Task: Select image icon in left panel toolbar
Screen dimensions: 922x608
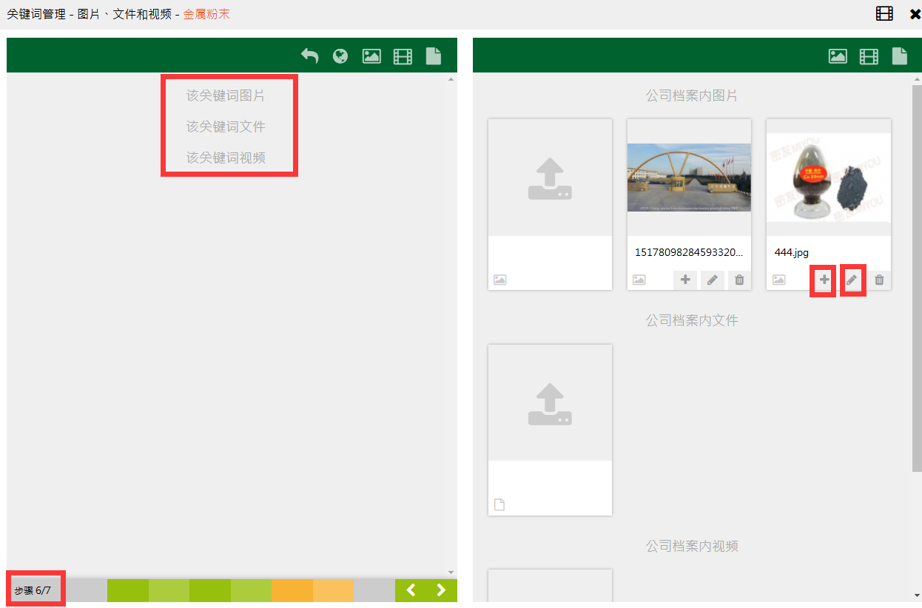Action: (371, 56)
